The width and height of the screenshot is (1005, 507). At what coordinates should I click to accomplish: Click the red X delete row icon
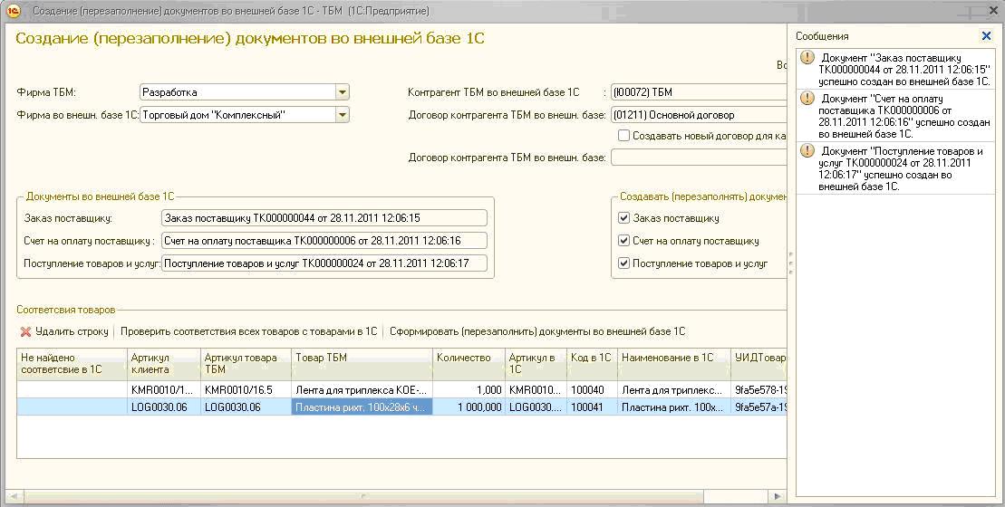coord(25,331)
